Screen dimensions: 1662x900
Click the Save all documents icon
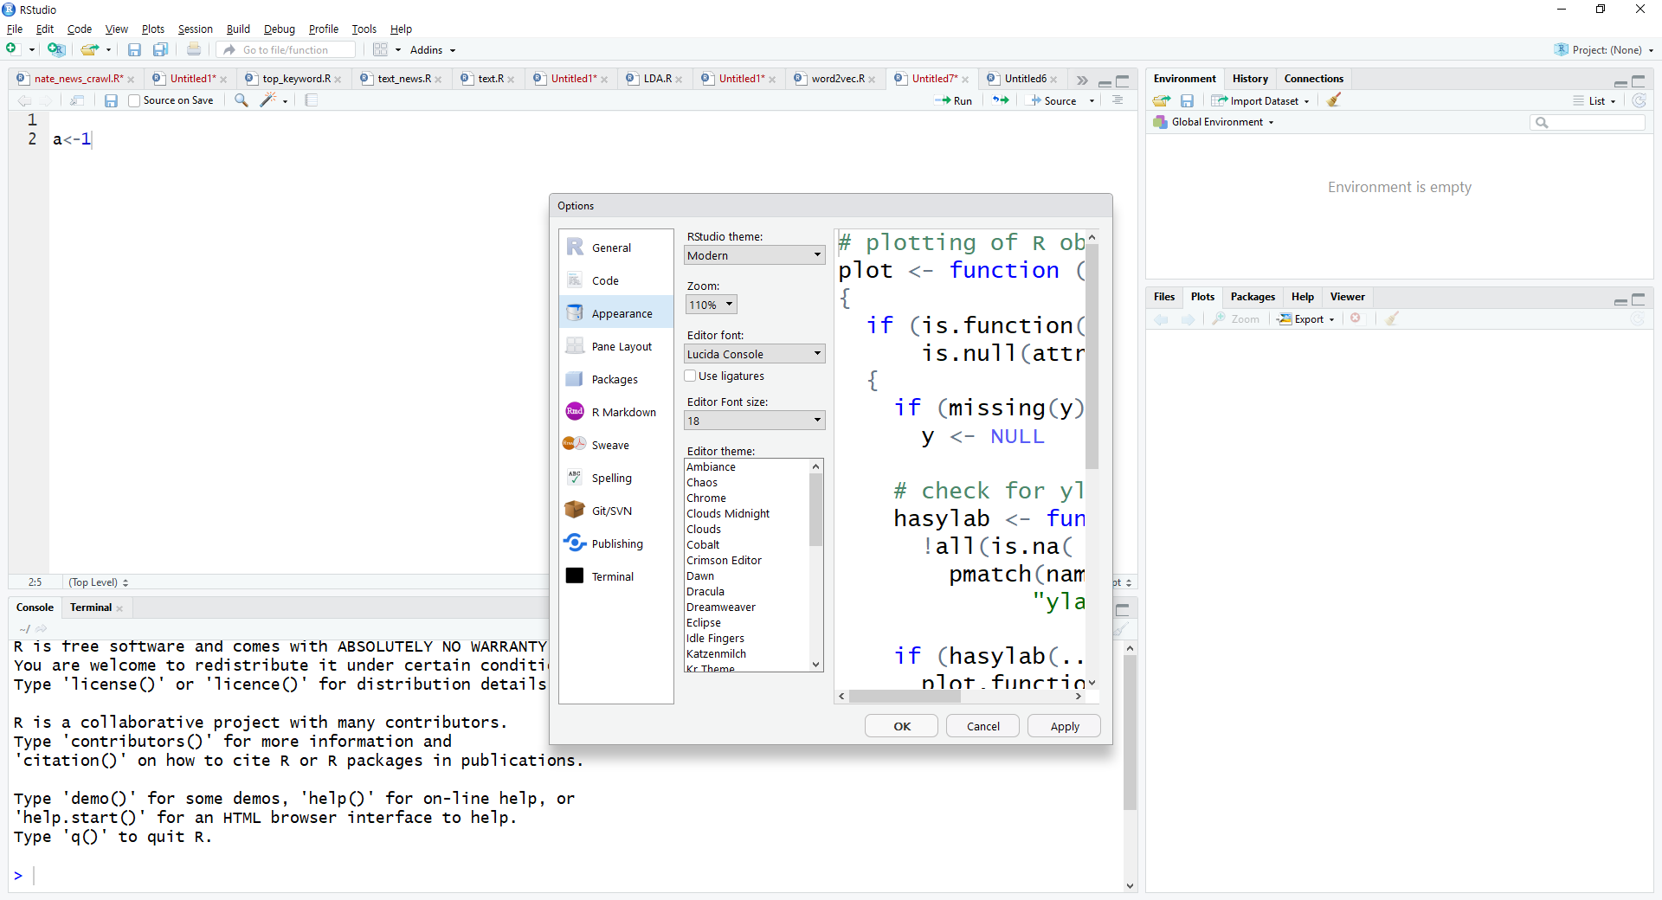pos(160,49)
